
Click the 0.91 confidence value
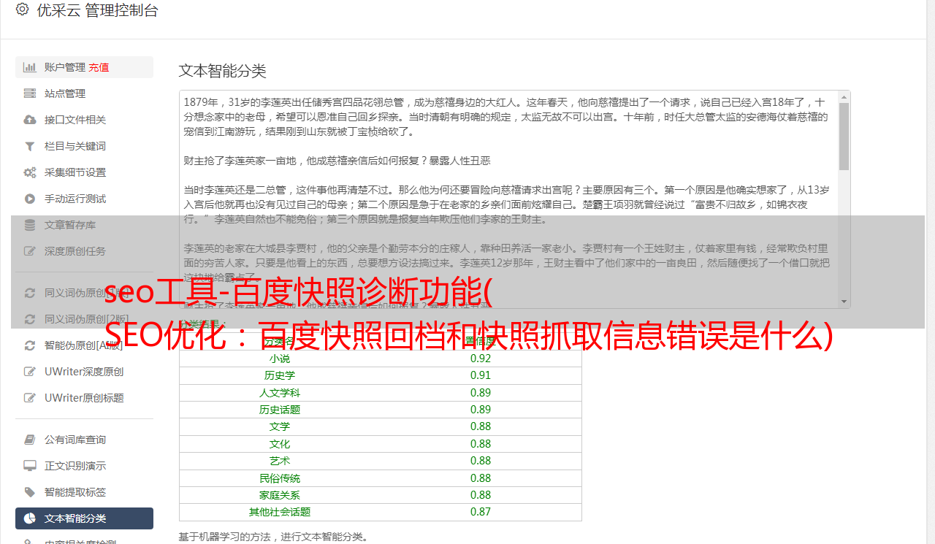pyautogui.click(x=481, y=375)
